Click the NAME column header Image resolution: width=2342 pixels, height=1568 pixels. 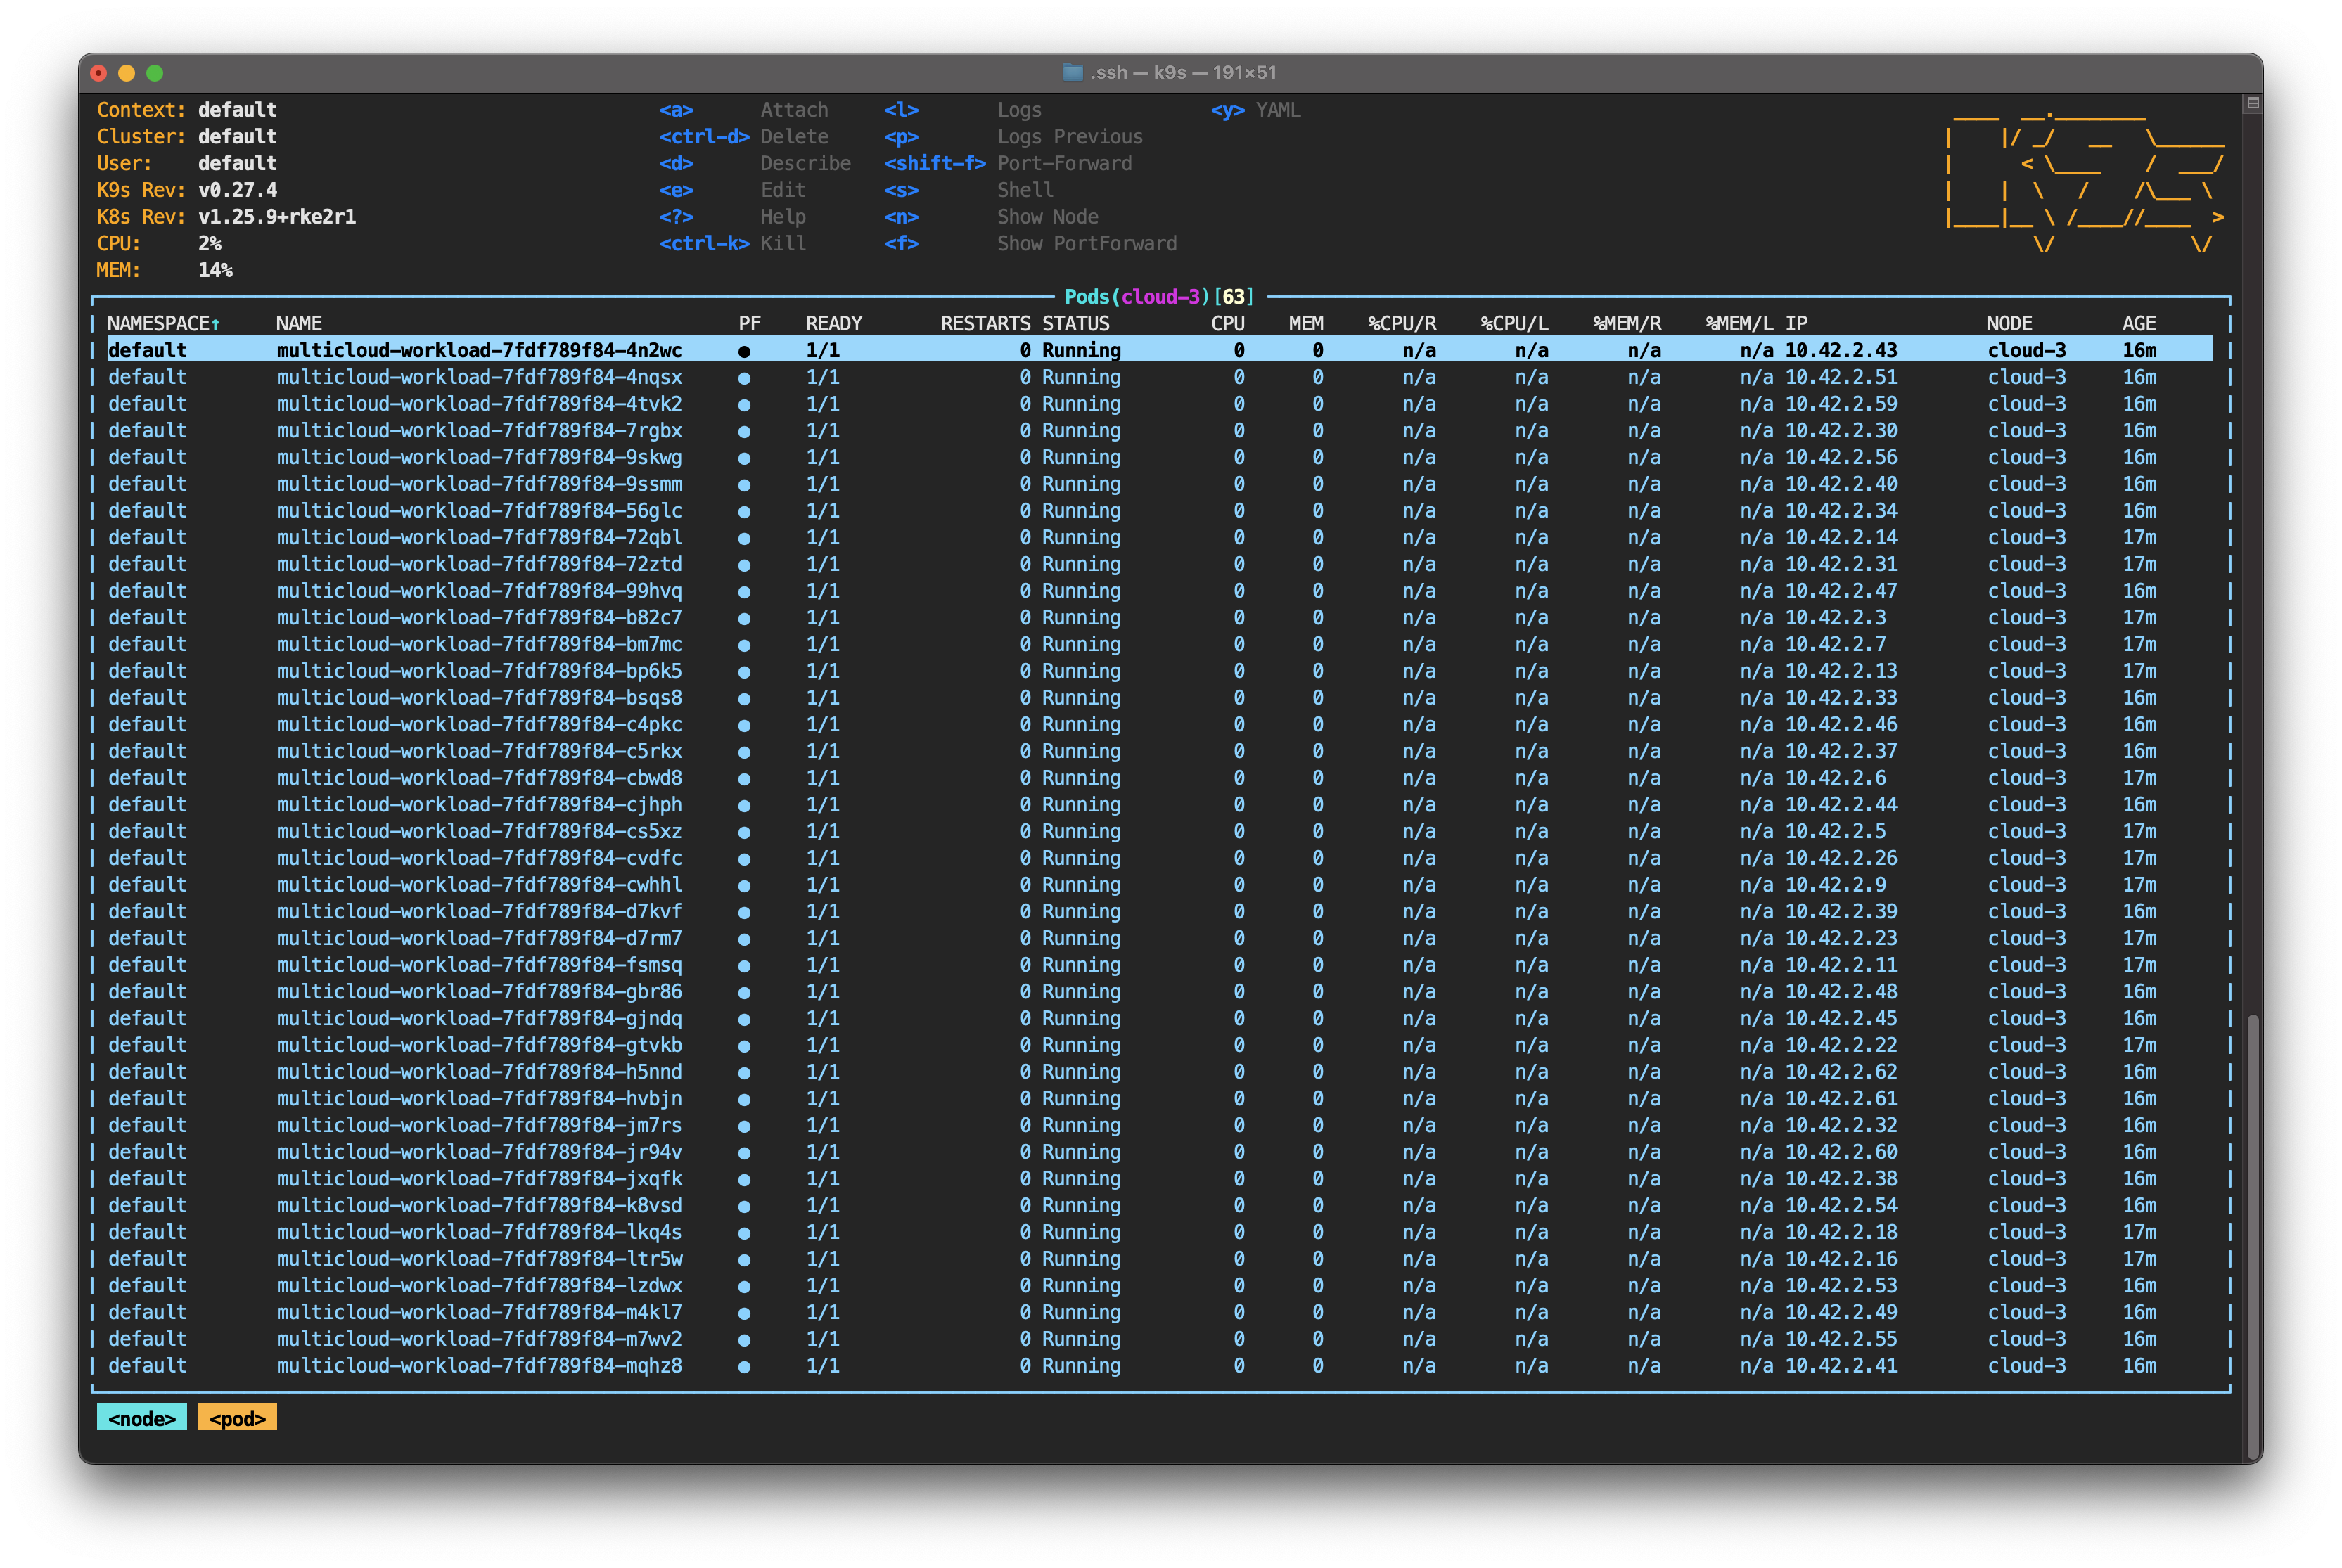tap(299, 324)
